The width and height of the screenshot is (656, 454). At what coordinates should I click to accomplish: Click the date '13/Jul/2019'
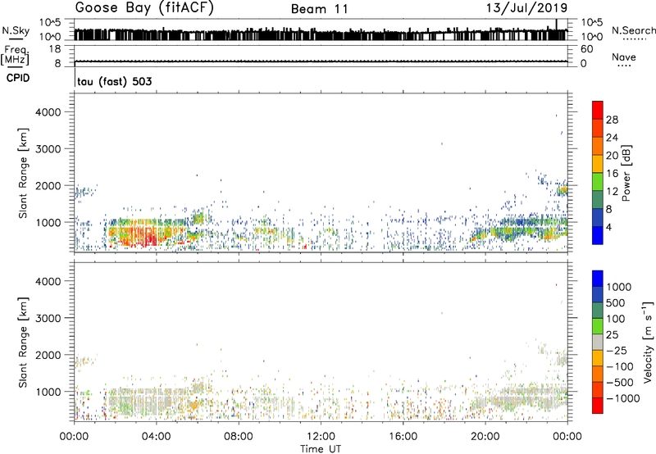click(x=526, y=7)
